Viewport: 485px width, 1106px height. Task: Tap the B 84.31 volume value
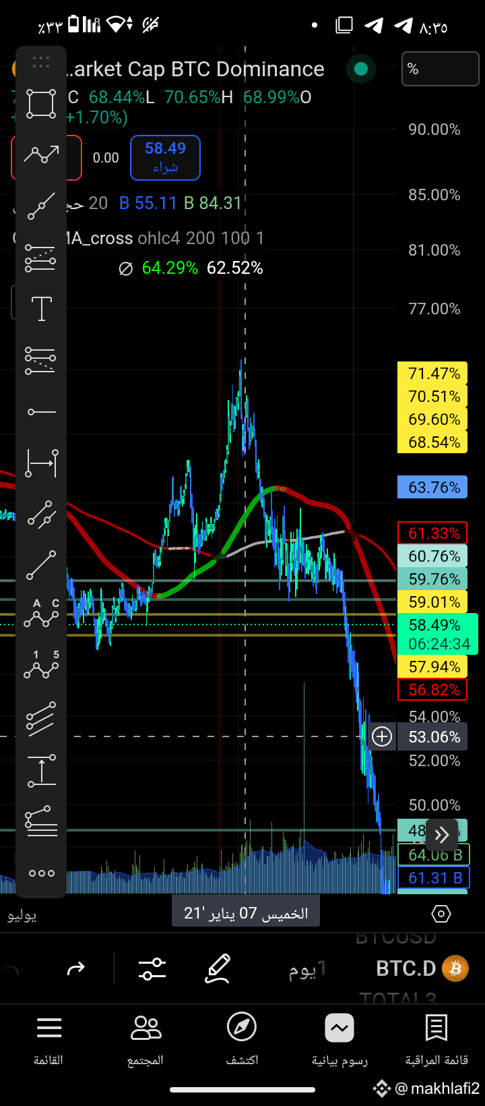tap(213, 203)
